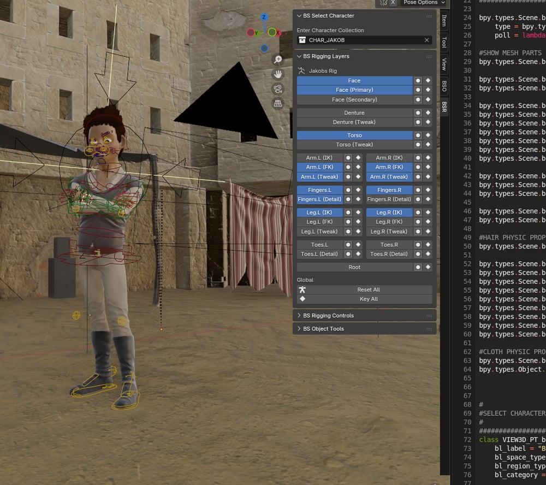Screen dimensions: 546x485
Task: Collapse the BS Select Character panel
Action: [299, 16]
